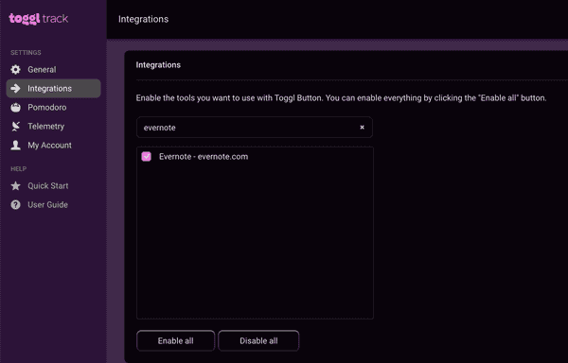Image resolution: width=568 pixels, height=363 pixels.
Task: Click the Integrations arrow icon
Action: click(x=15, y=88)
